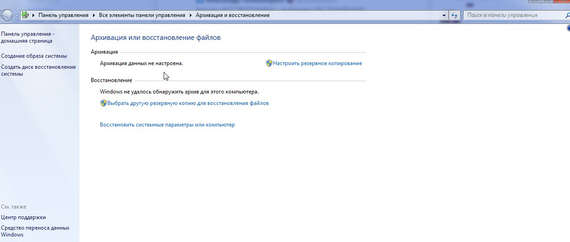
Task: Open 'Создать диск восстановления системы' link
Action: [x=38, y=70]
